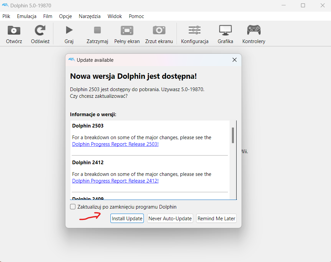Toggle fullscreen with Pełny ekran icon
Screen dimensions: 331x262
(x=127, y=30)
